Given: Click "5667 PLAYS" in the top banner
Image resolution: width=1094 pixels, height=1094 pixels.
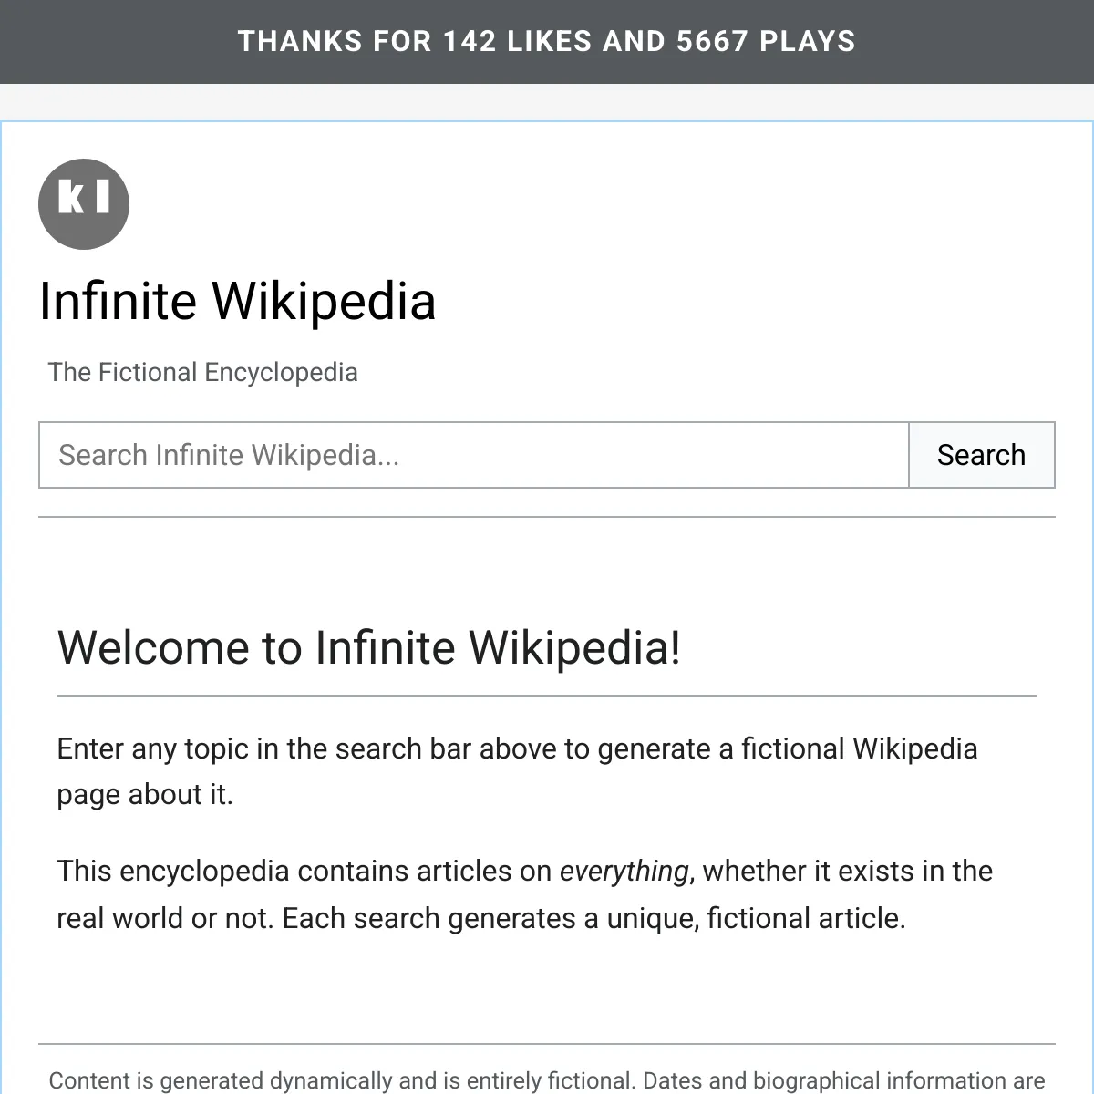Looking at the screenshot, I should (x=766, y=41).
